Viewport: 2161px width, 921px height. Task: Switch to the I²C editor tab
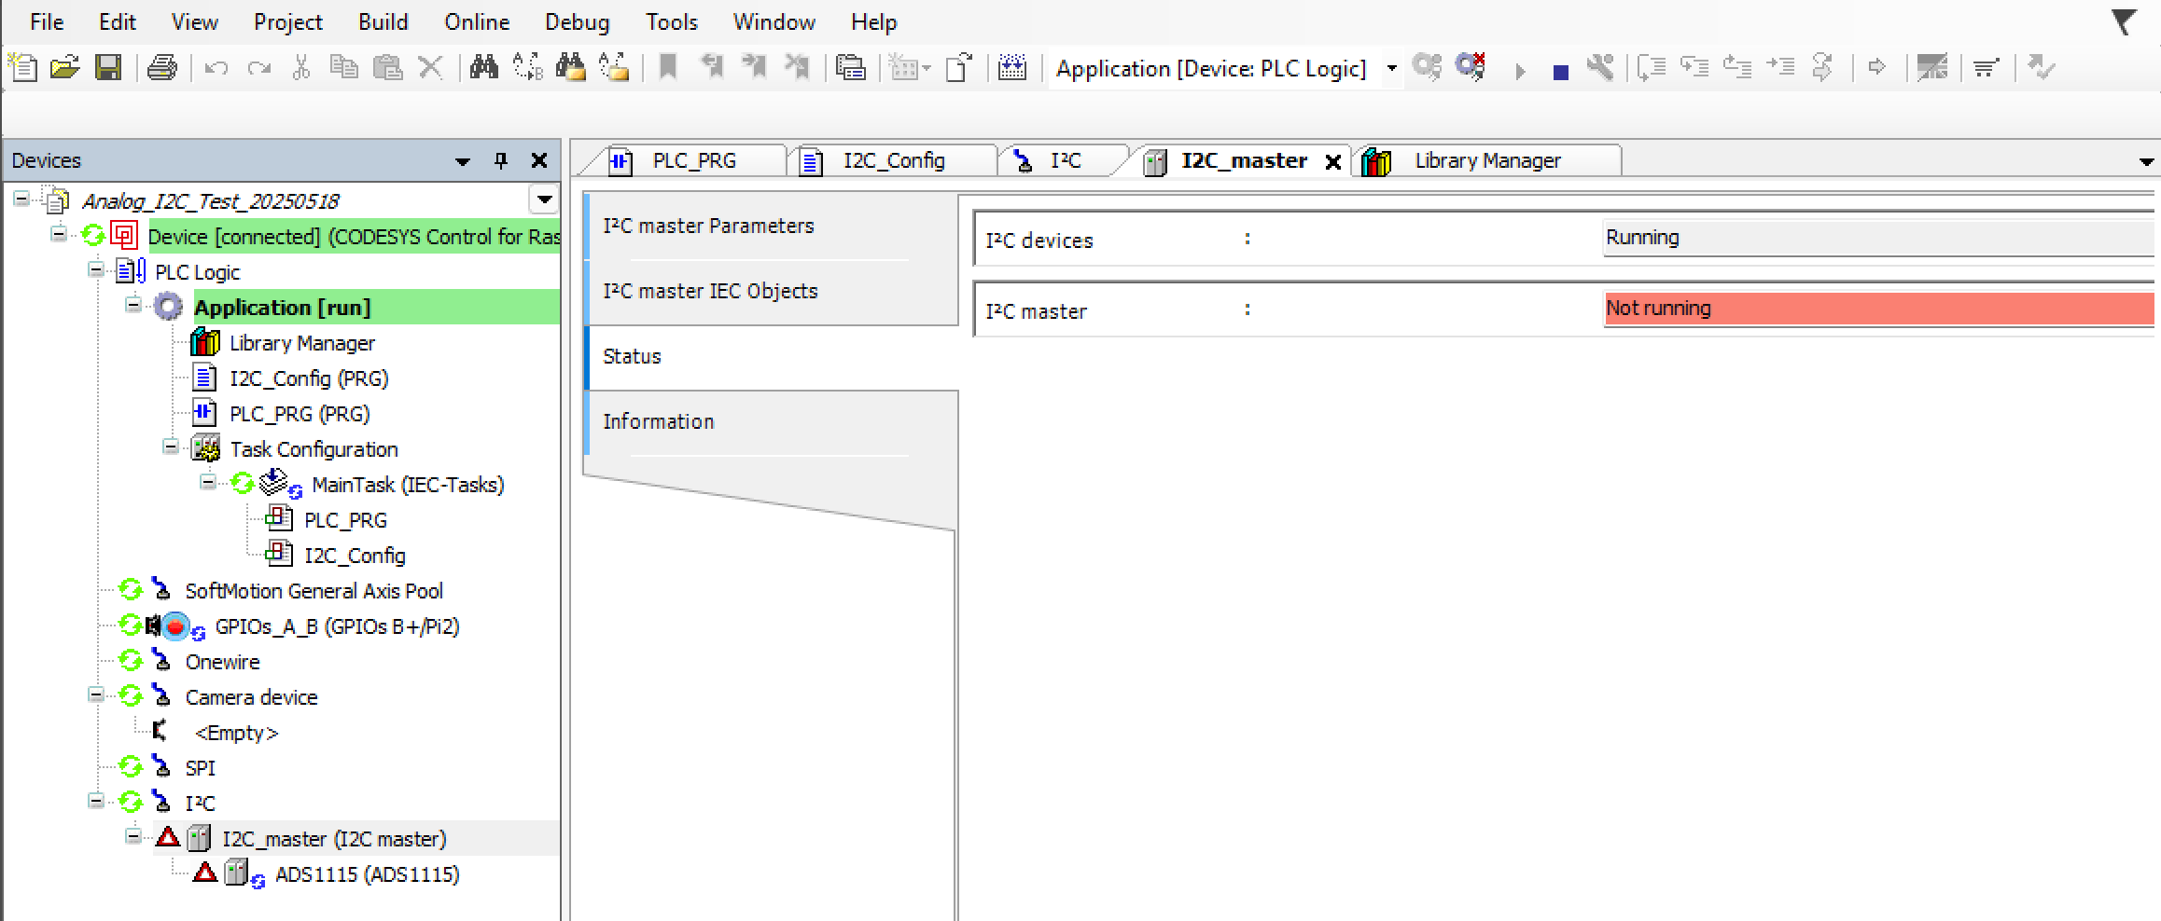click(1066, 160)
